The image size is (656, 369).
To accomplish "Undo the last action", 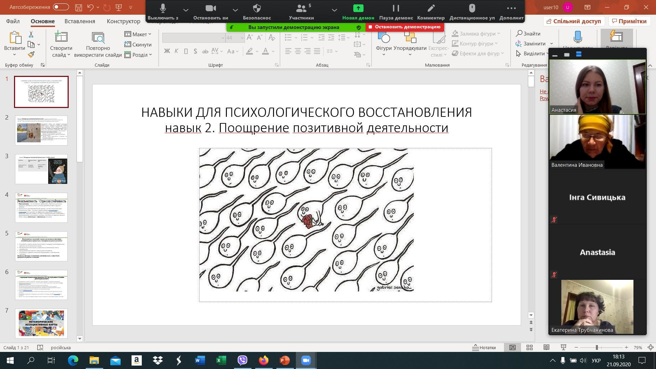I will (90, 7).
